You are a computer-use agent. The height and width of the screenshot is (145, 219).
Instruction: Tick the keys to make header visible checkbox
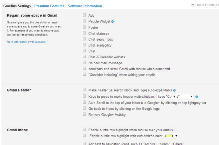pyautogui.click(x=84, y=96)
